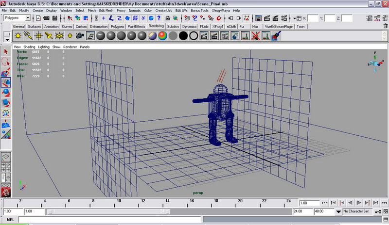Viewport: 389px width, 225px height.
Task: Click the current frame number field
Action: click(309, 203)
